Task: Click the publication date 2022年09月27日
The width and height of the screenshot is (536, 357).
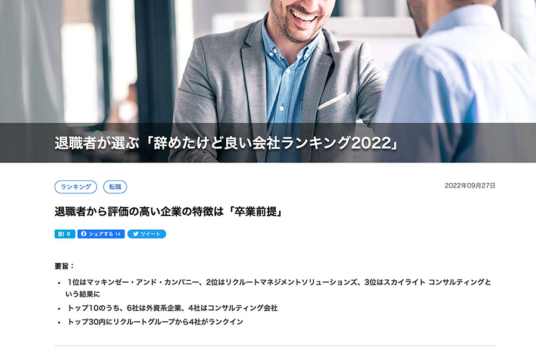Action: tap(470, 186)
